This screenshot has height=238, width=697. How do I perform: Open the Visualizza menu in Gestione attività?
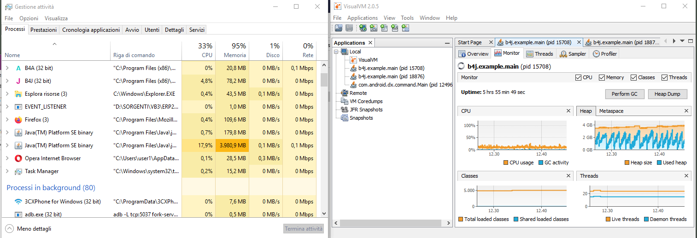pyautogui.click(x=56, y=18)
